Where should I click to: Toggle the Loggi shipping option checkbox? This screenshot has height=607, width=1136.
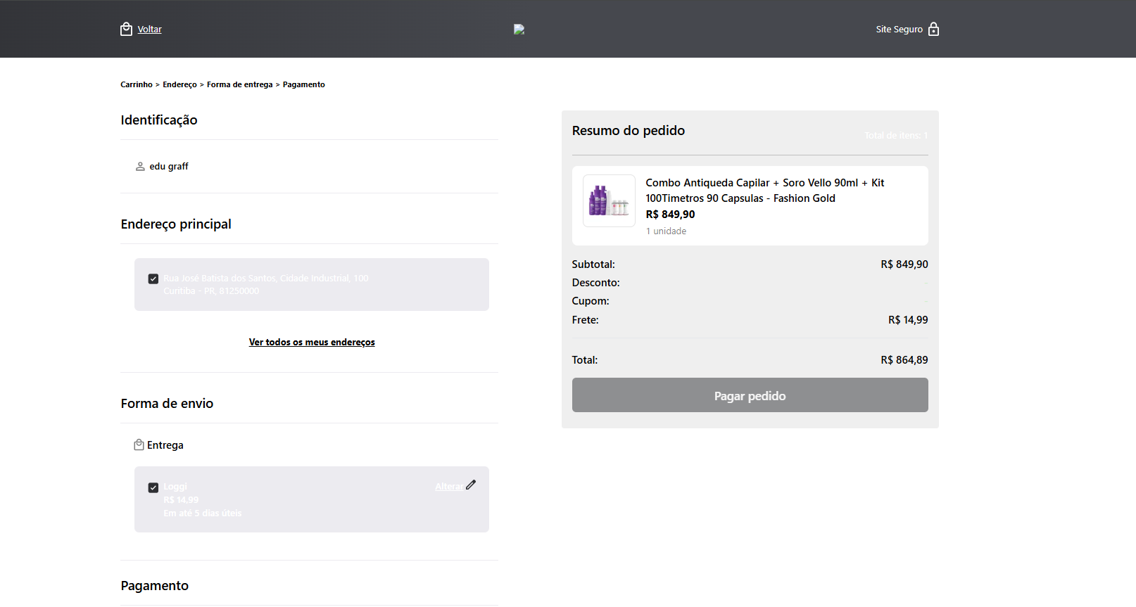coord(153,487)
